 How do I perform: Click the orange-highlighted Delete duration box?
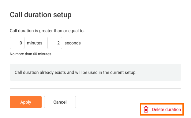tap(162, 109)
